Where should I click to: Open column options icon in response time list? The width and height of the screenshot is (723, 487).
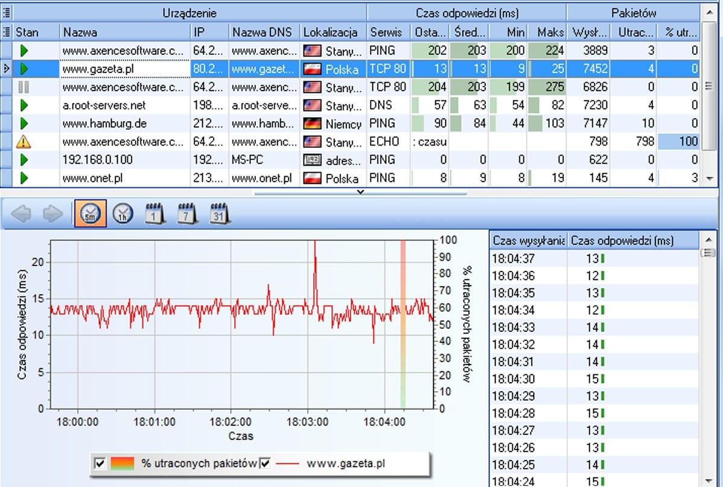(x=708, y=252)
